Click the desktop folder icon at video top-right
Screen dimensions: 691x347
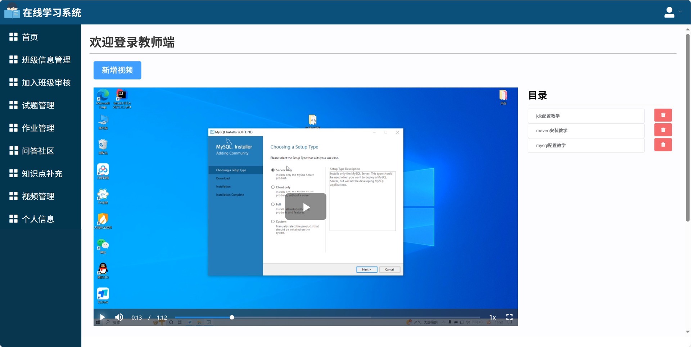[x=503, y=97]
